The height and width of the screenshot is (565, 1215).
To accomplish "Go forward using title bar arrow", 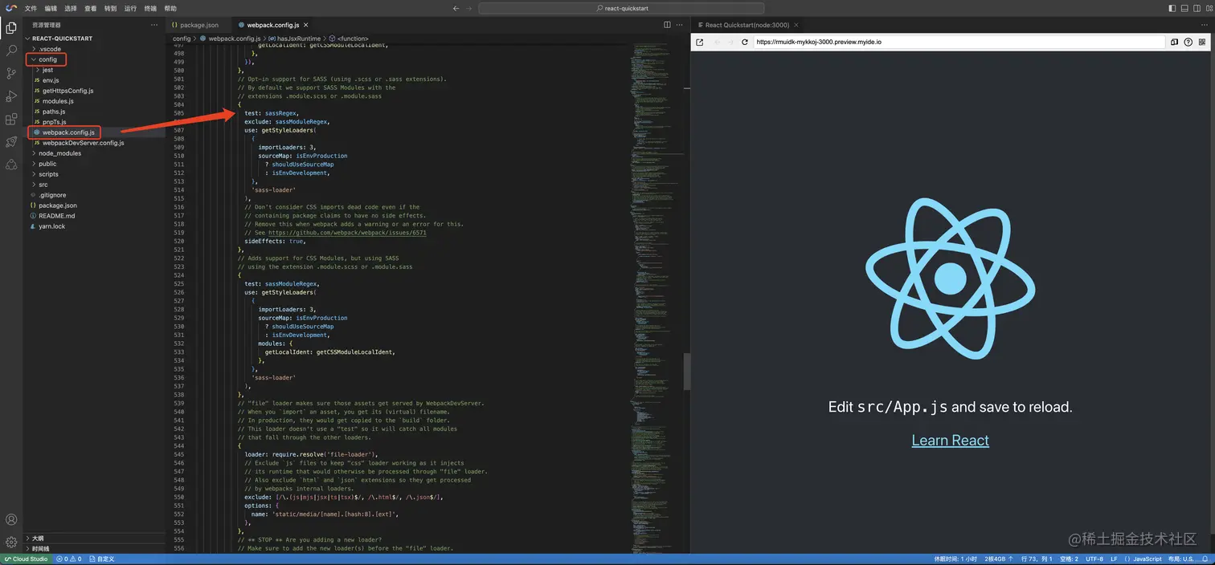I will [469, 8].
